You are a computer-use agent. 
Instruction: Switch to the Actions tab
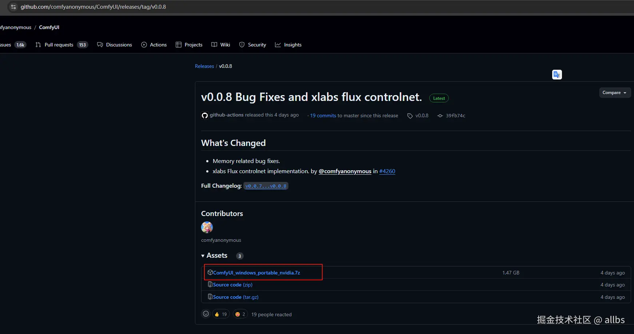(154, 45)
